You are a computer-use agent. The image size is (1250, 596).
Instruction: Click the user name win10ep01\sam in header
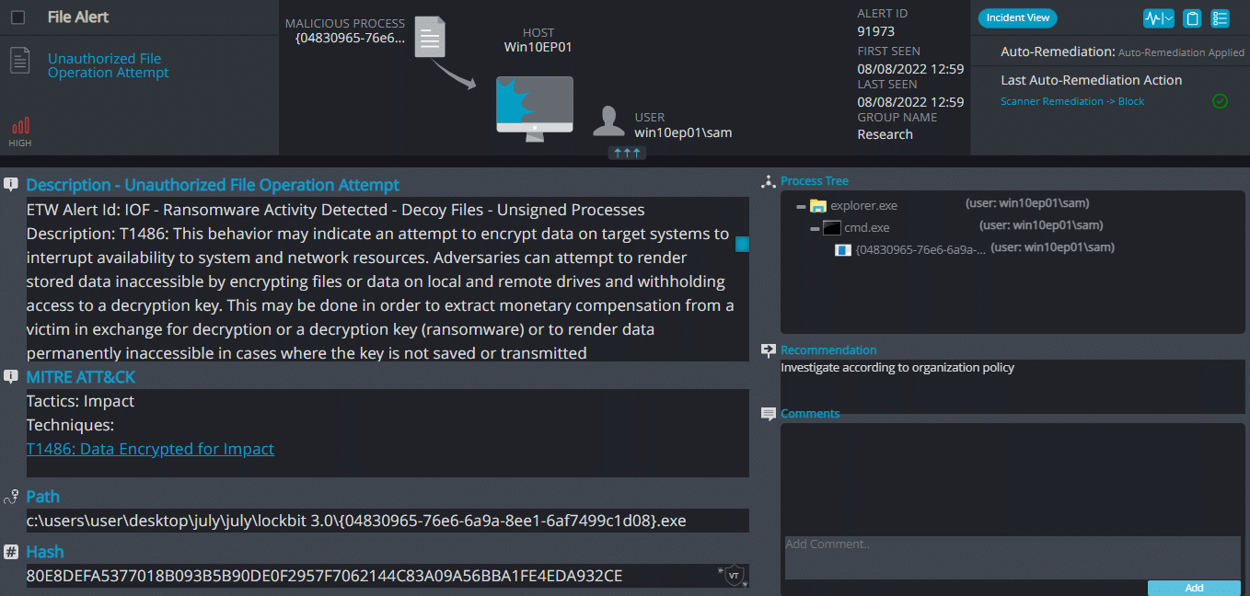pos(683,132)
